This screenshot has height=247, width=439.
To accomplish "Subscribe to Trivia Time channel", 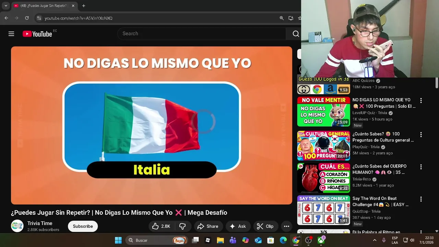I will tap(83, 226).
